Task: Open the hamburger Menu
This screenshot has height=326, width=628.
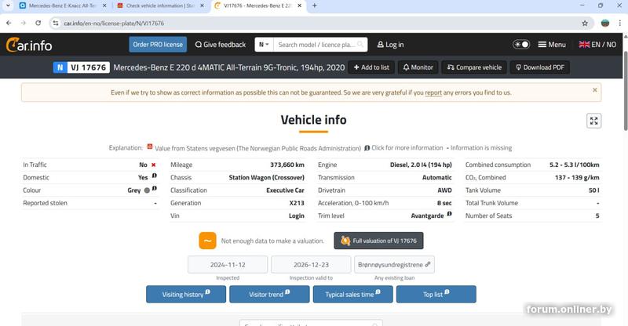Action: 552,45
